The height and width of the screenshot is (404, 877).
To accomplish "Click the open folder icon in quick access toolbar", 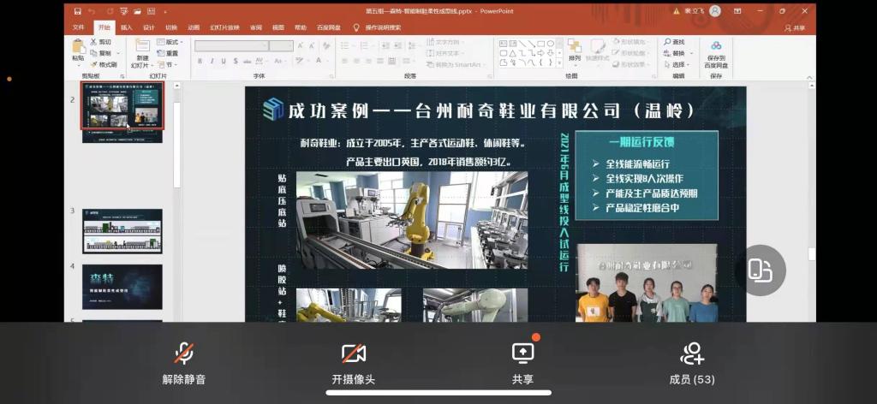I will [137, 11].
